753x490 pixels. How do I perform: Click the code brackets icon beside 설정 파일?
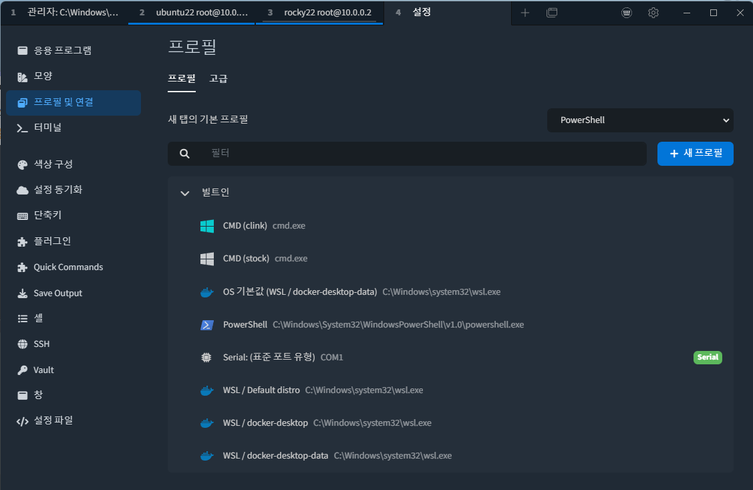point(22,421)
